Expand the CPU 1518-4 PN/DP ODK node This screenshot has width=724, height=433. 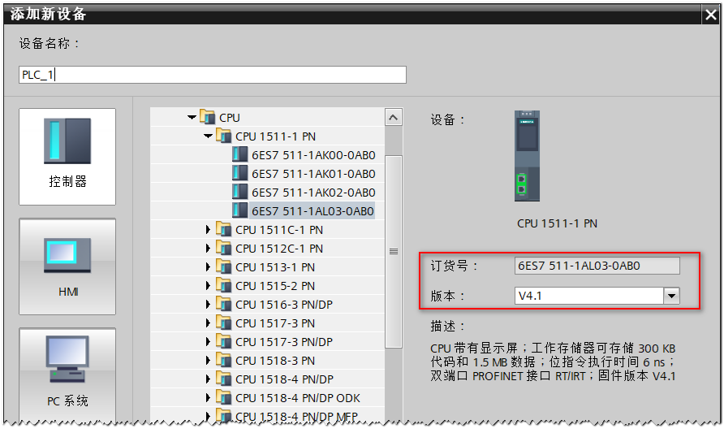point(208,397)
